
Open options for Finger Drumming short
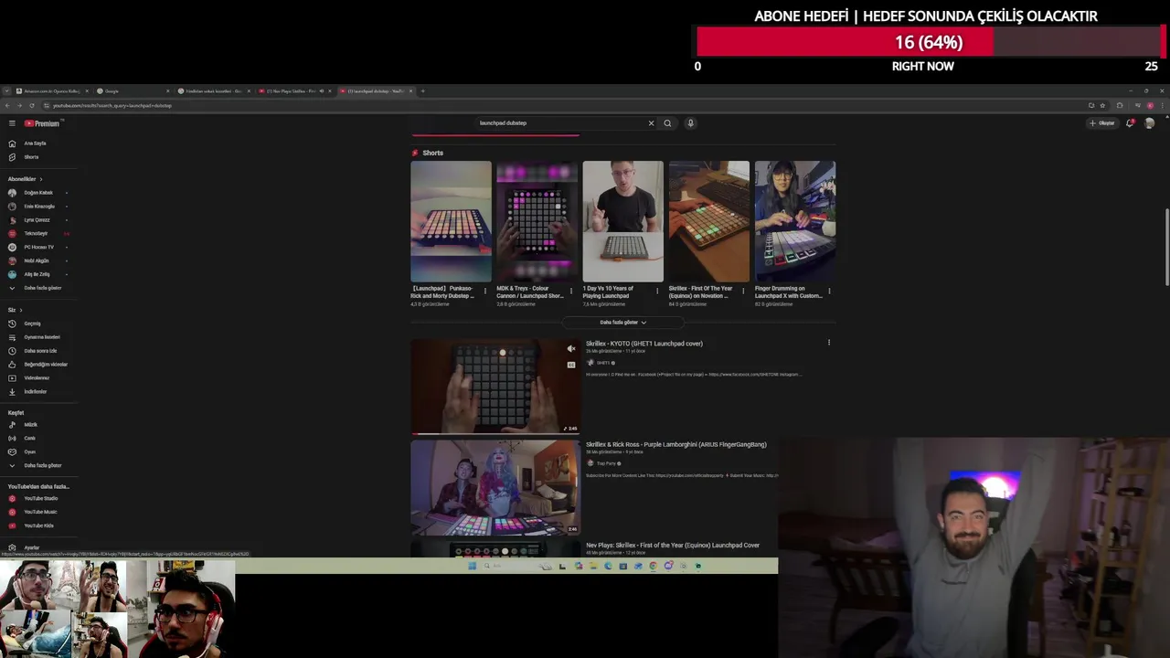[829, 292]
